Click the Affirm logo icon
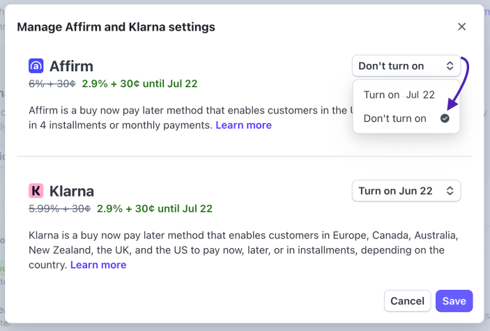 pyautogui.click(x=36, y=66)
